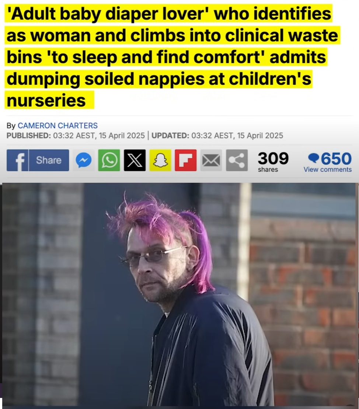Click the Facebook 'f' logo icon

[x=17, y=160]
